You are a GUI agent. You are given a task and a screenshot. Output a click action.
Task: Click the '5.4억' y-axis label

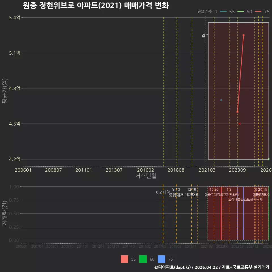pyautogui.click(x=14, y=18)
